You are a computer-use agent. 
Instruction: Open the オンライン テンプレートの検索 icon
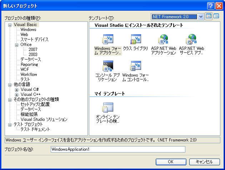[108, 108]
